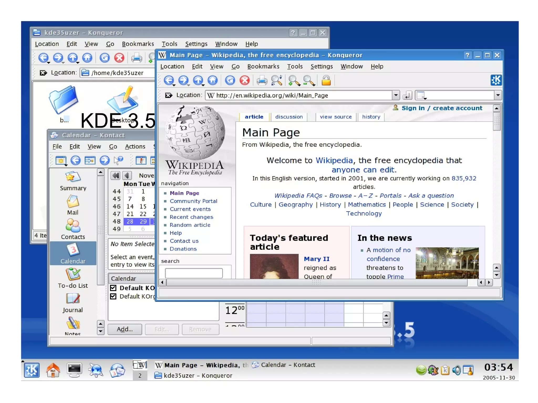This screenshot has width=538, height=403.
Task: Expand the search bar dropdown in Konqueror
Action: click(x=498, y=95)
